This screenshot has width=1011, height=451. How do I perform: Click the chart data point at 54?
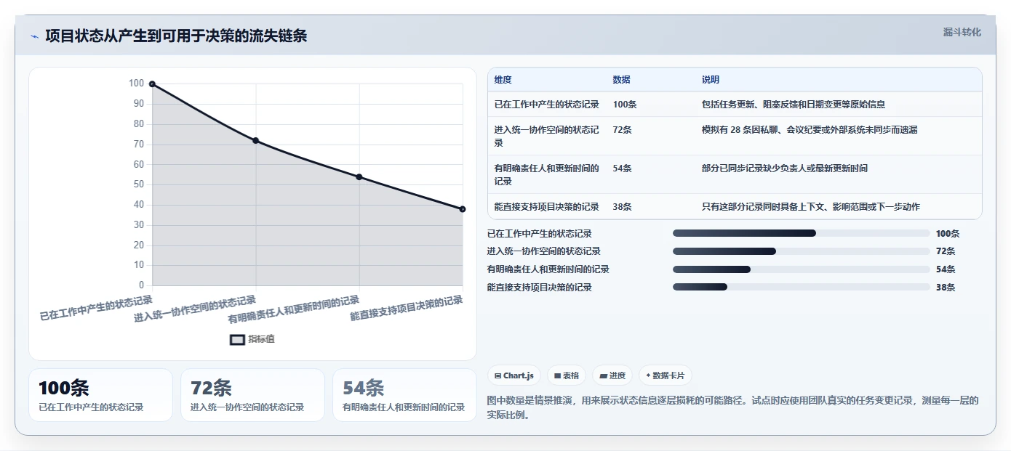pos(359,177)
